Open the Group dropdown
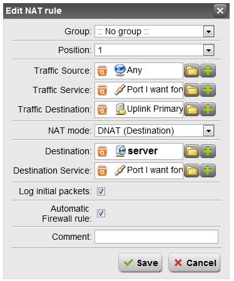This screenshot has height=281, width=234. click(x=155, y=31)
